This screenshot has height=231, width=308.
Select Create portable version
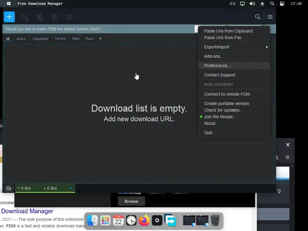(234, 103)
